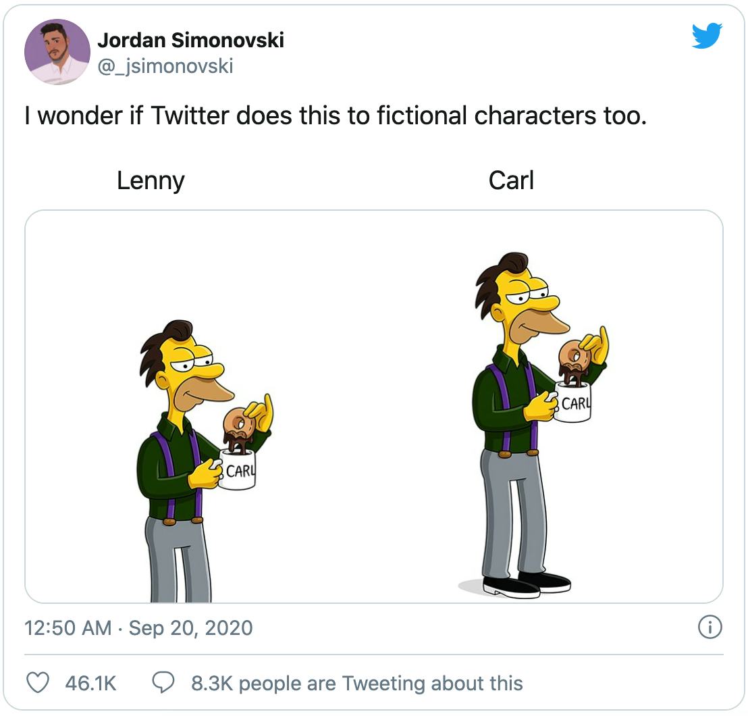This screenshot has height=716, width=748.
Task: Click the "Carl" label text
Action: 511,180
